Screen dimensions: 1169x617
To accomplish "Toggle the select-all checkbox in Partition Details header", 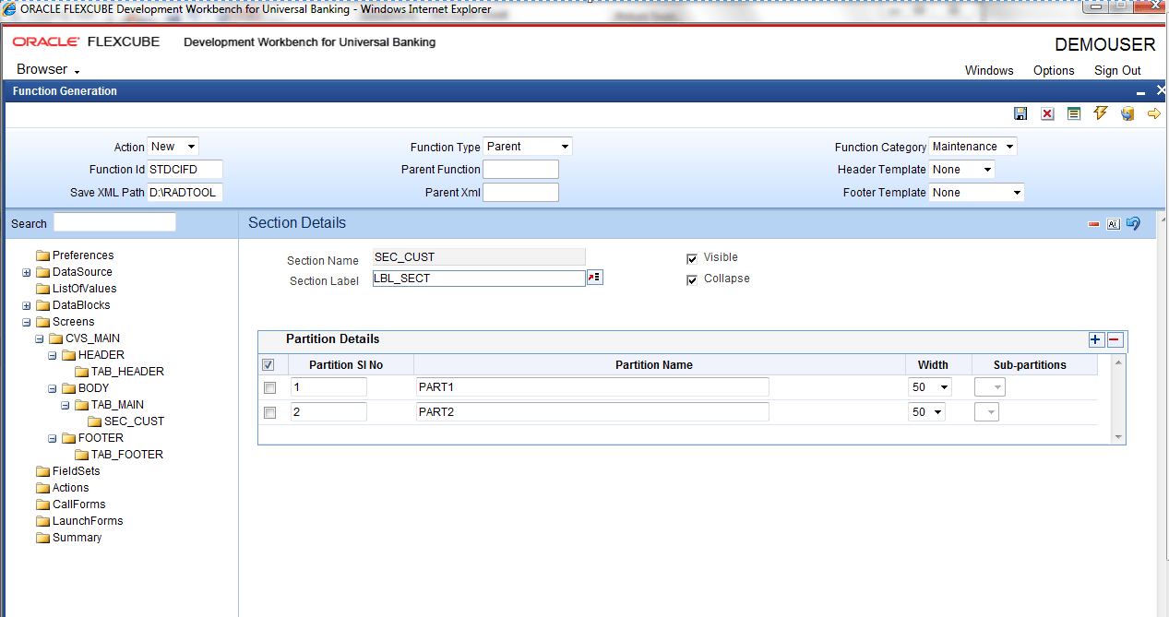I will point(268,365).
